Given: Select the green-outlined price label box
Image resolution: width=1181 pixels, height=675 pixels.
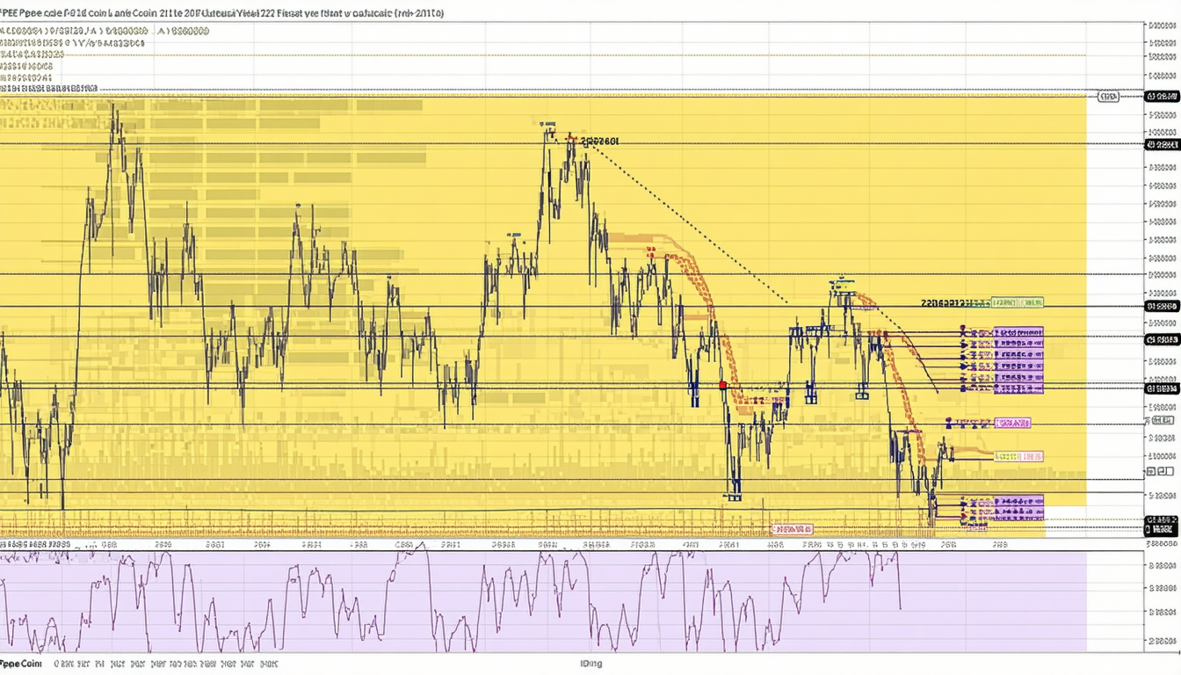Looking at the screenshot, I should tap(1017, 302).
